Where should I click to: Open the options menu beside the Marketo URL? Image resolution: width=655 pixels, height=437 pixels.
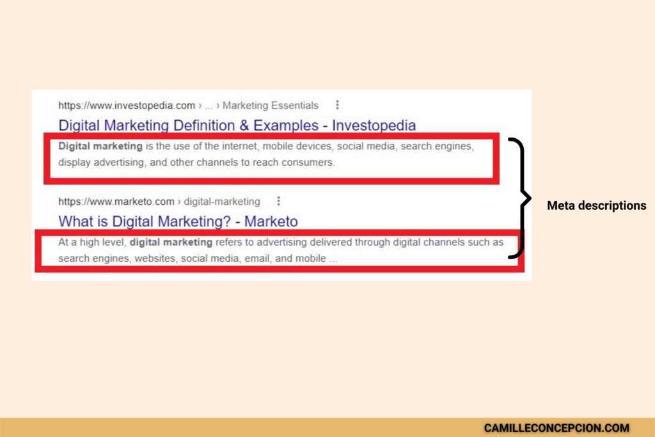(x=279, y=201)
